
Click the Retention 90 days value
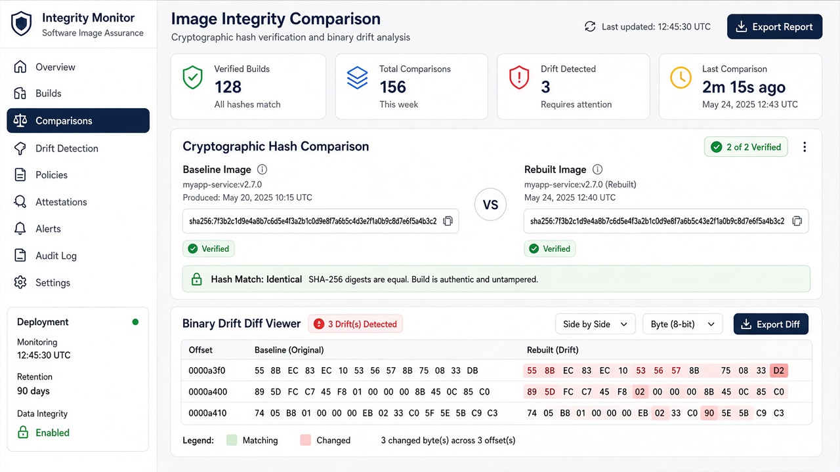33,391
